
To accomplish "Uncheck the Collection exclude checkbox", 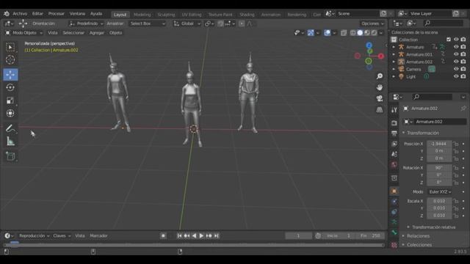I will pos(449,40).
